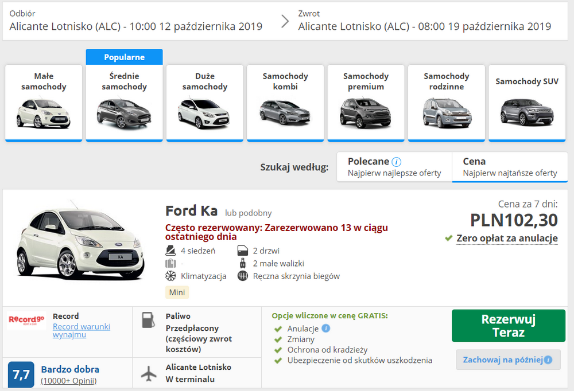Viewport: 574px width, 391px height.
Task: Click the Często rezerwowany notice text
Action: [277, 232]
